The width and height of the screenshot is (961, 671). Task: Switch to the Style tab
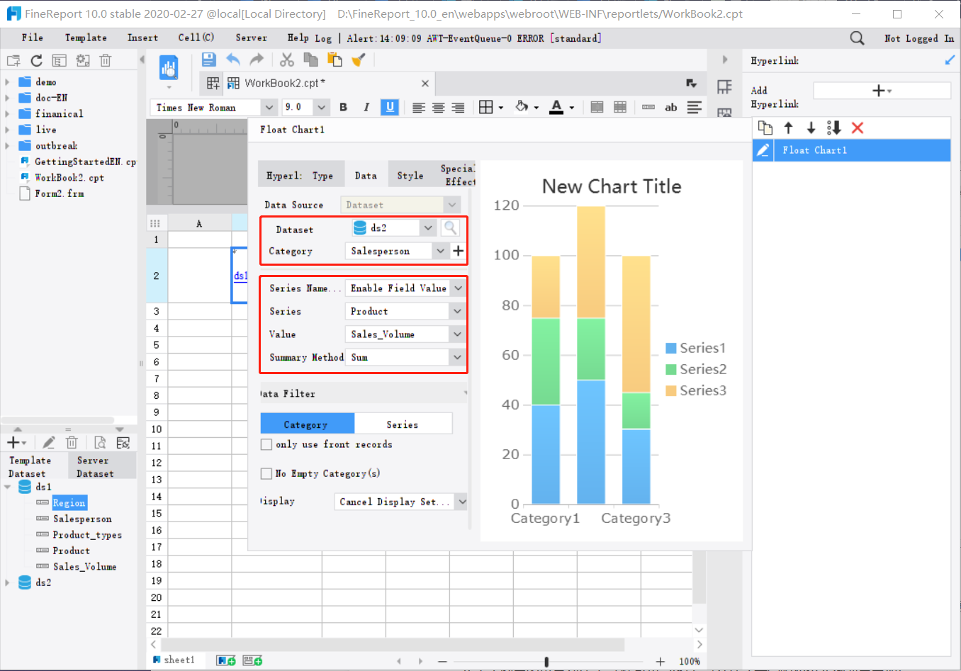410,176
